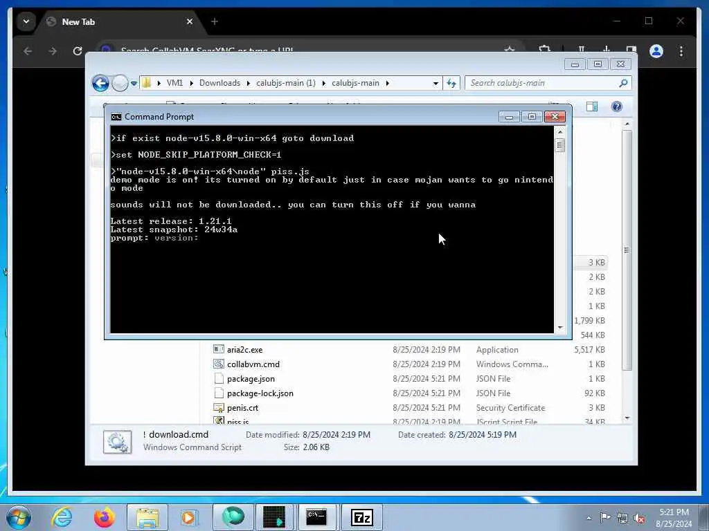
Task: Open Firefox from the taskbar
Action: point(105,517)
